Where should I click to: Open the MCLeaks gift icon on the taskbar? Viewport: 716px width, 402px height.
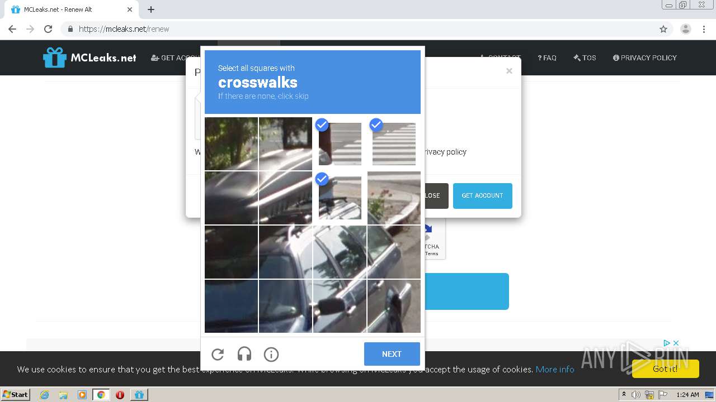tap(139, 395)
